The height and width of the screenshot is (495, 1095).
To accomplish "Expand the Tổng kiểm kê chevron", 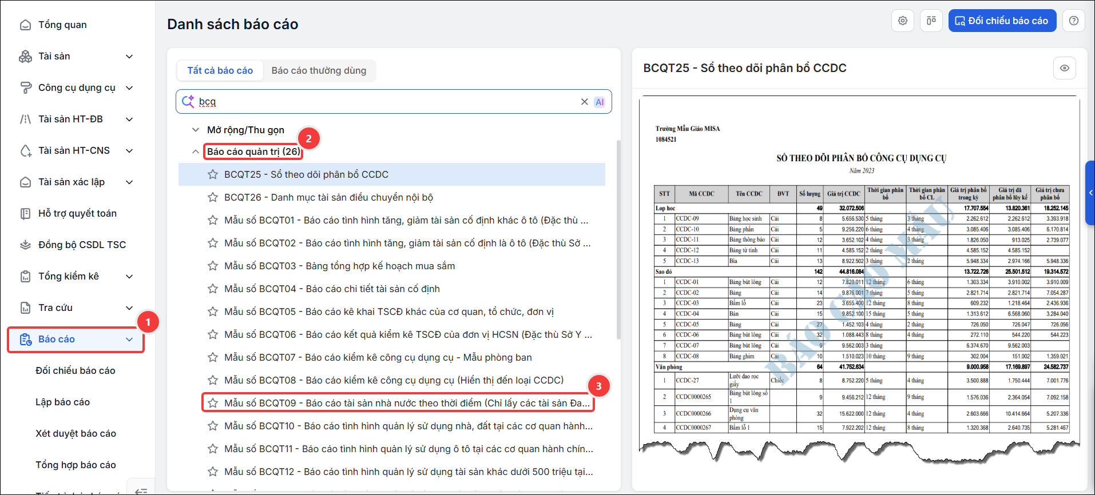I will pyautogui.click(x=129, y=276).
